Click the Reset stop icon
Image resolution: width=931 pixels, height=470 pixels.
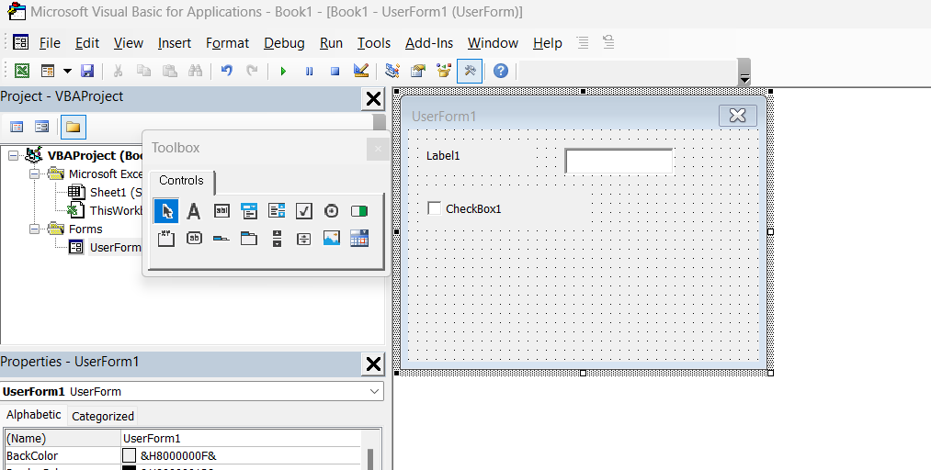tap(335, 71)
